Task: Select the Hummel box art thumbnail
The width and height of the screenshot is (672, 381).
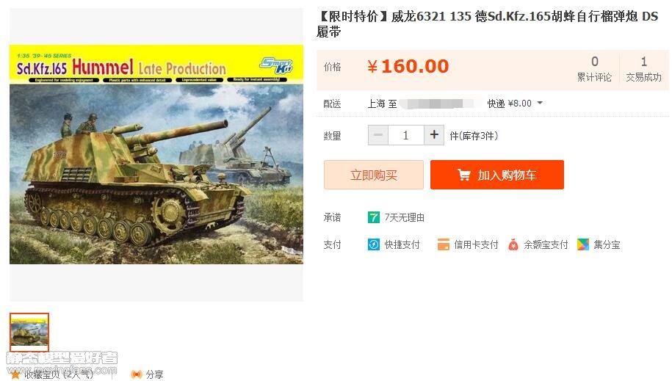Action: (29, 332)
